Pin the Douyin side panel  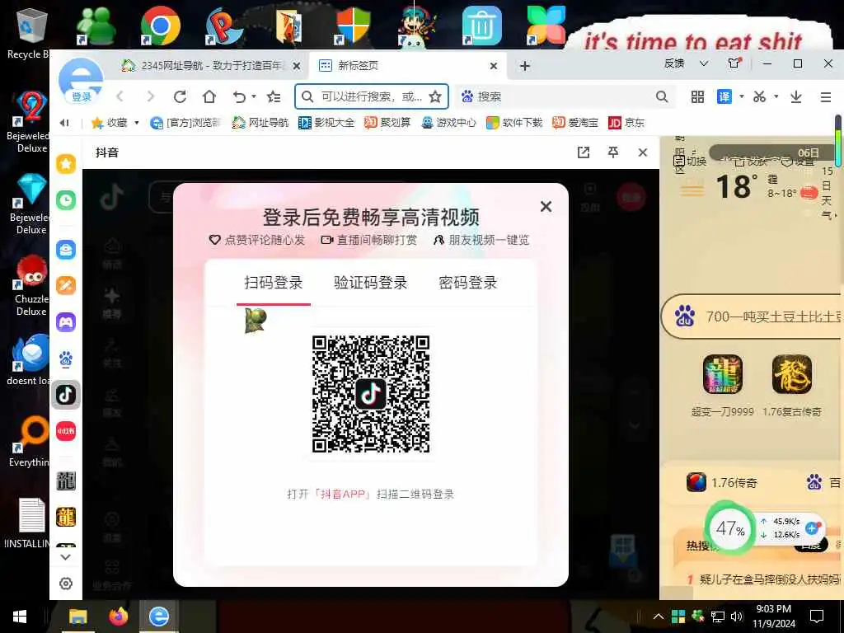point(613,152)
